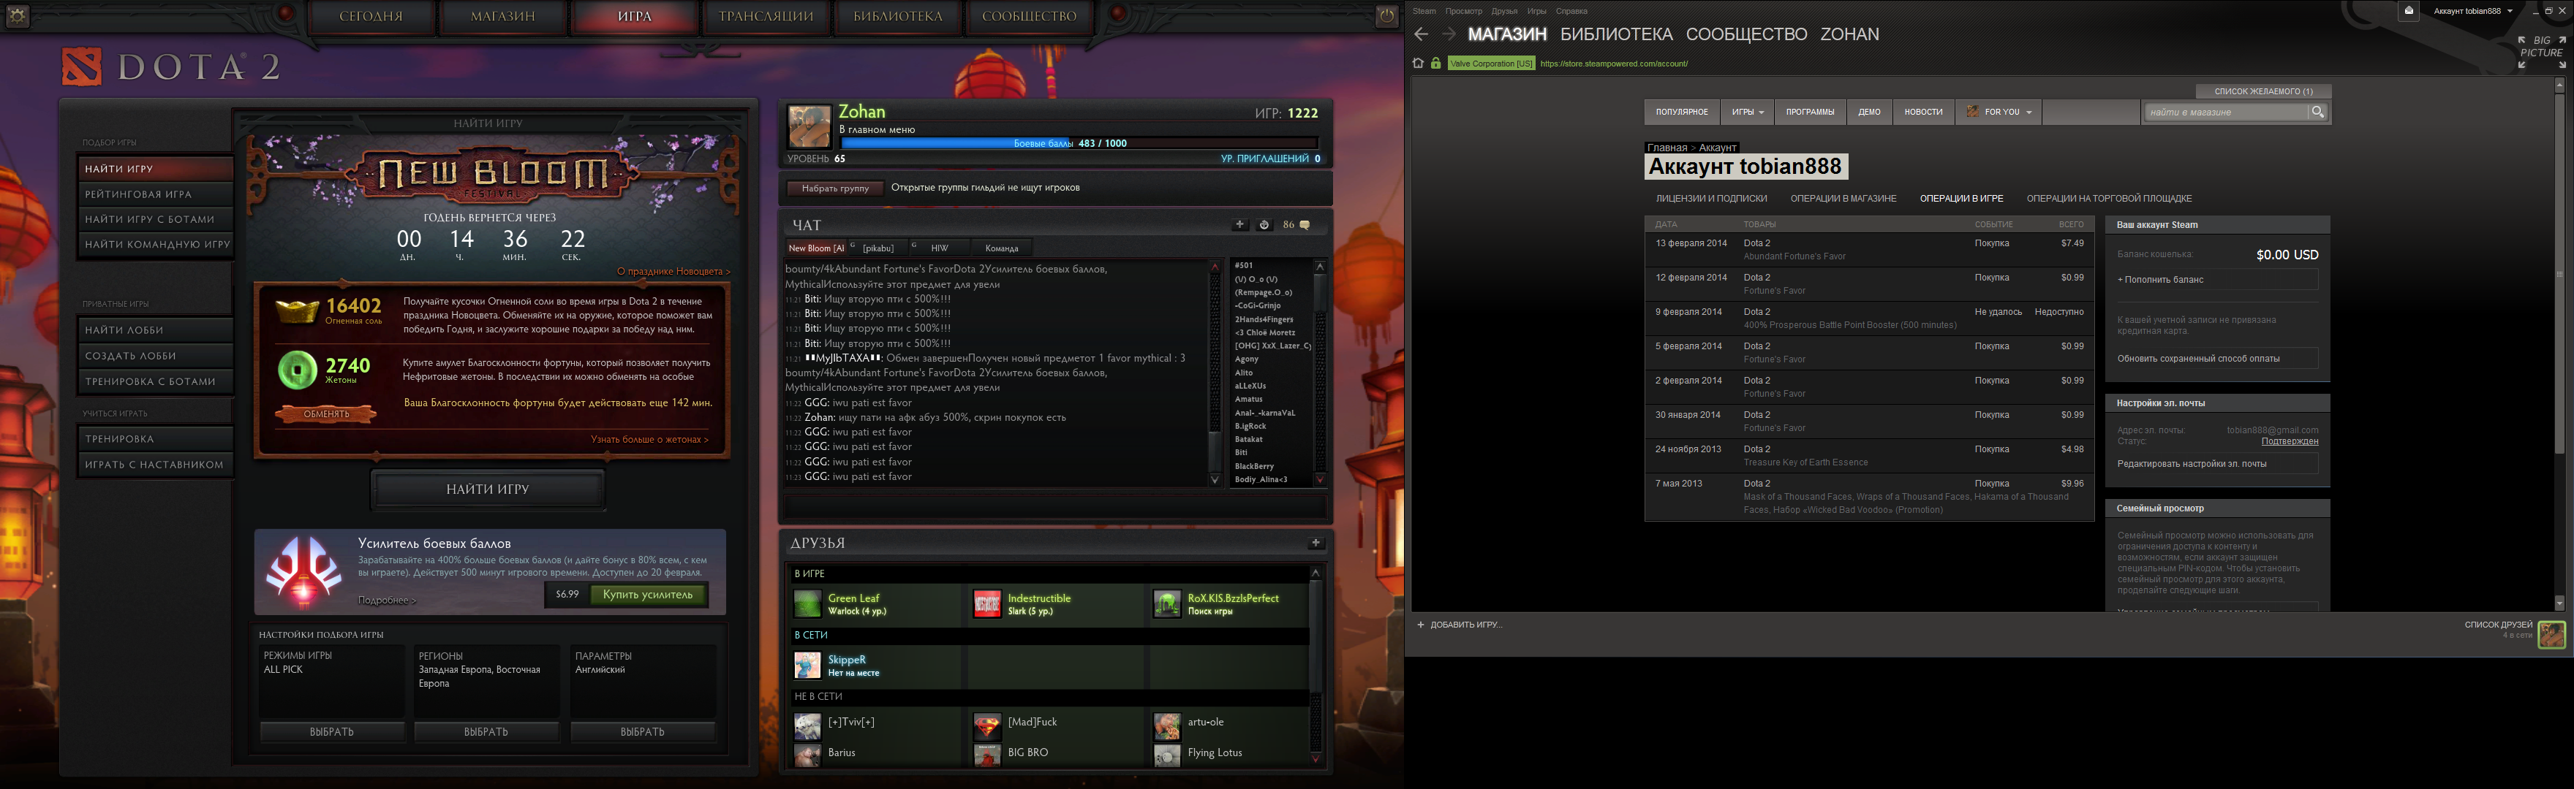Click store search input field
2574x789 pixels.
click(x=2226, y=112)
